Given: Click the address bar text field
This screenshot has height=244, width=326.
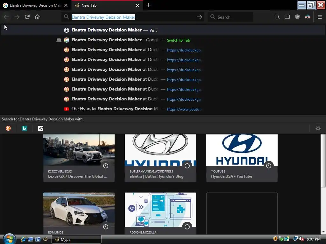Looking at the screenshot, I should [133, 17].
